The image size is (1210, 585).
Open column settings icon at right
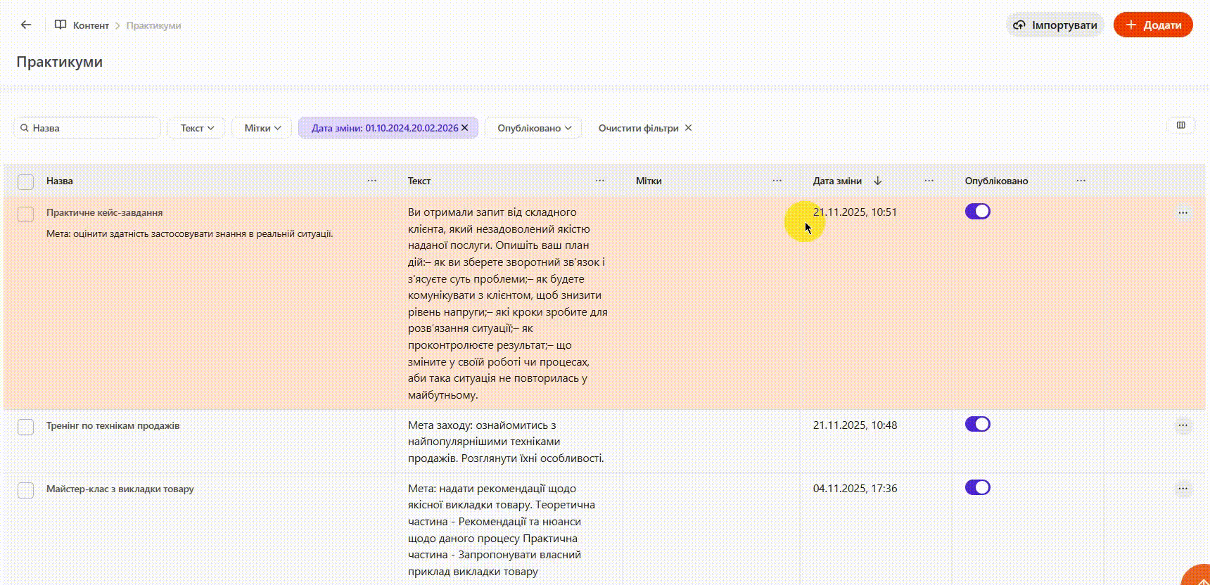coord(1180,125)
